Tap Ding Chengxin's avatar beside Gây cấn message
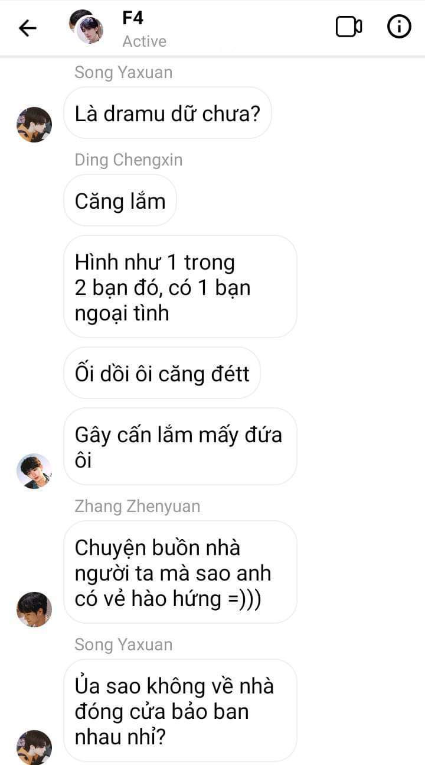The height and width of the screenshot is (765, 425). click(34, 471)
